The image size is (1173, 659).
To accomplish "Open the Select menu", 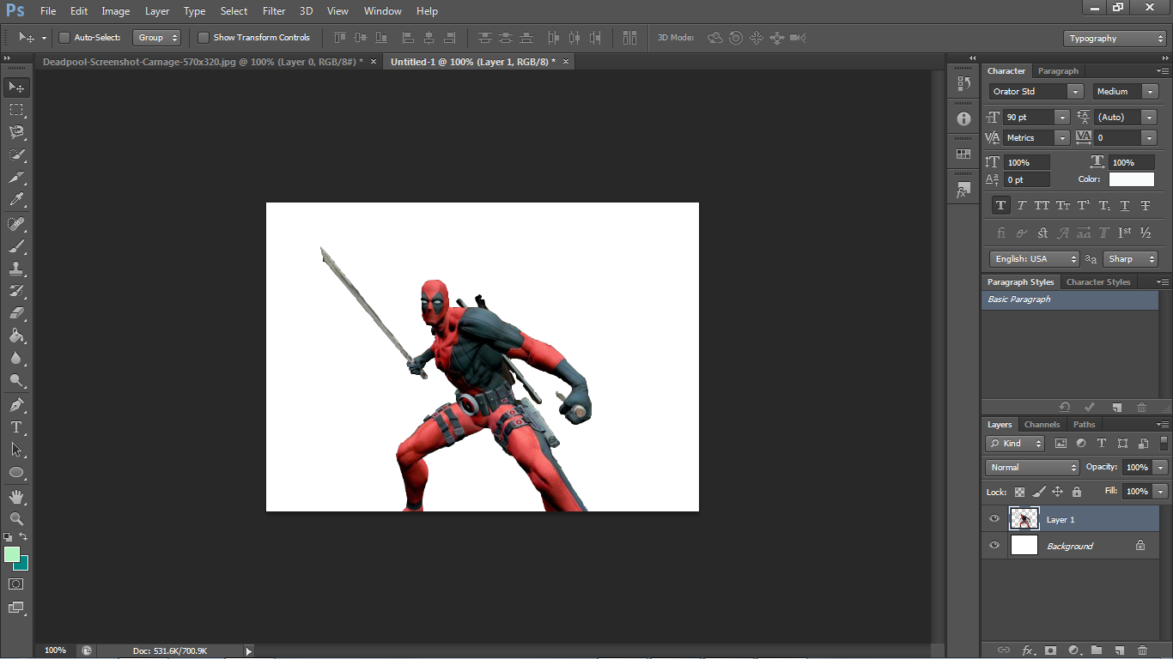I will pos(234,11).
